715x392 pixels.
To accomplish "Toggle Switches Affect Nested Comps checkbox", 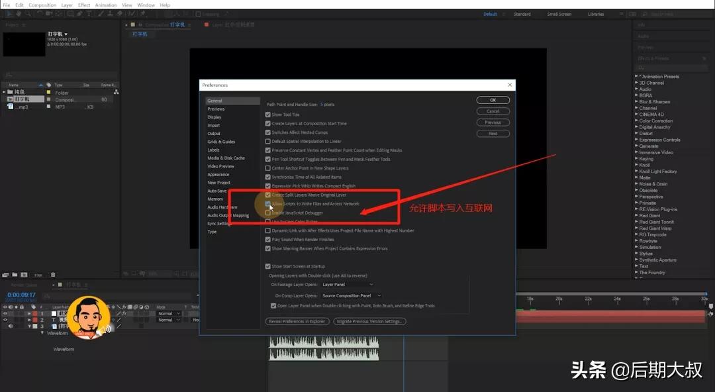I will point(267,132).
